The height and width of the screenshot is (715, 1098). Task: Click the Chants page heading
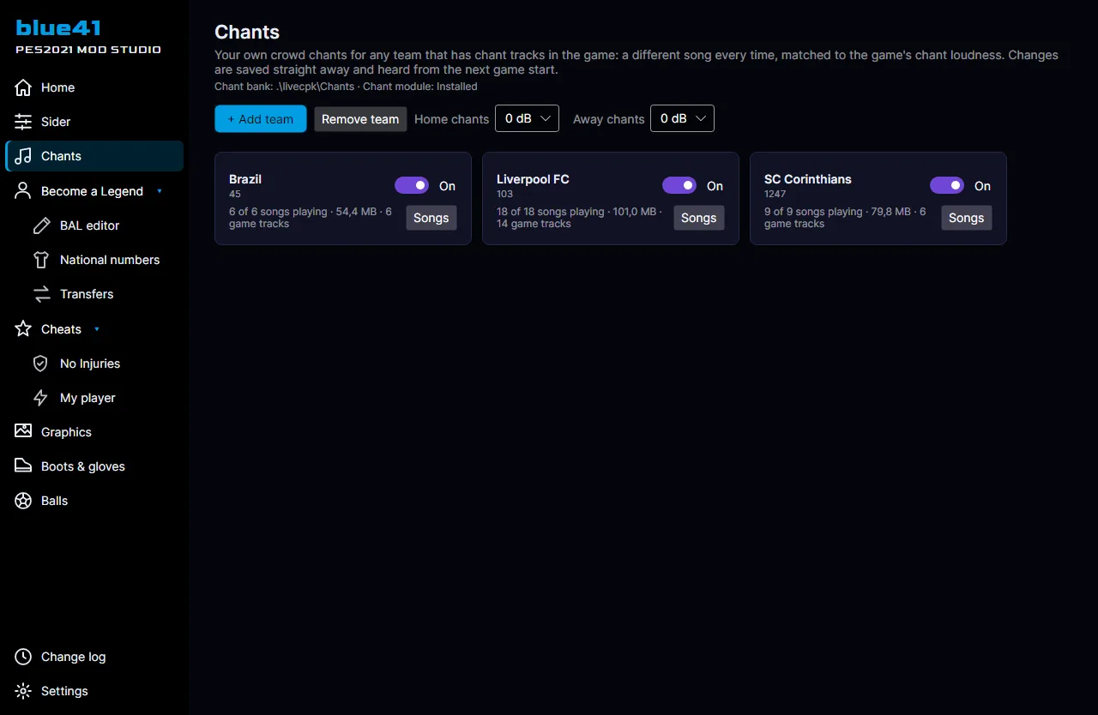[247, 32]
